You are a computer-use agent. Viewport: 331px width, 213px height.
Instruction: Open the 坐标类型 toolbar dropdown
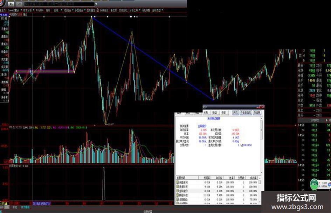tap(158, 10)
